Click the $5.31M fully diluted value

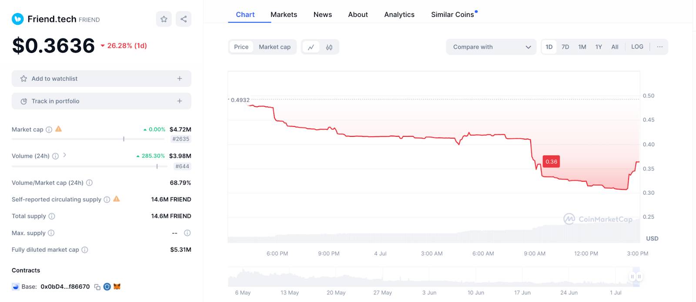[x=181, y=250]
